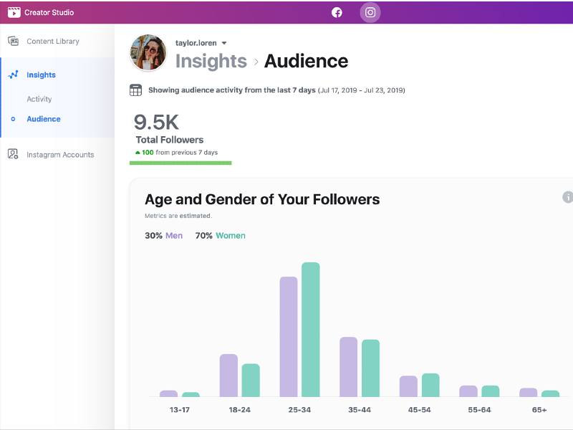573x430 pixels.
Task: Click the '13-17' age axis label
Action: tap(180, 410)
